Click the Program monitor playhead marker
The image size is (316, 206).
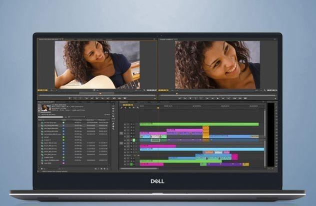(177, 93)
